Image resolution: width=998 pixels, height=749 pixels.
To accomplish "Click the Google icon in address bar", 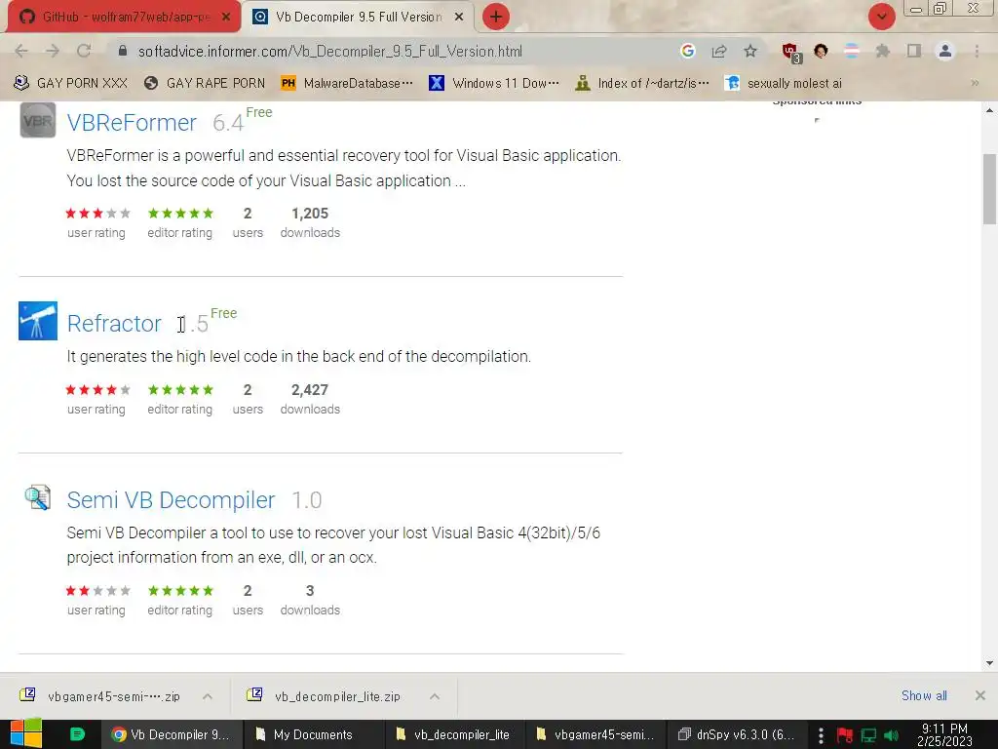I will [687, 51].
